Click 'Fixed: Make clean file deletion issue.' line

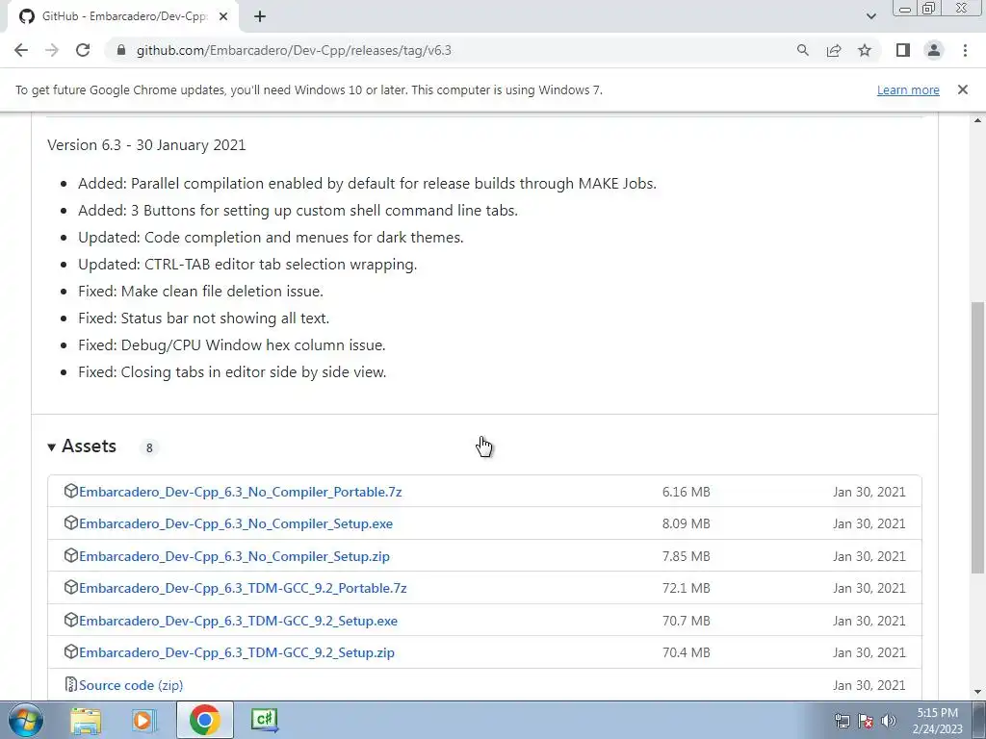click(200, 292)
